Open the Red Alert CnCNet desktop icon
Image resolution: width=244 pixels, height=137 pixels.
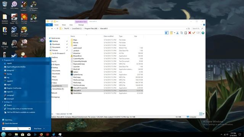tap(24, 19)
